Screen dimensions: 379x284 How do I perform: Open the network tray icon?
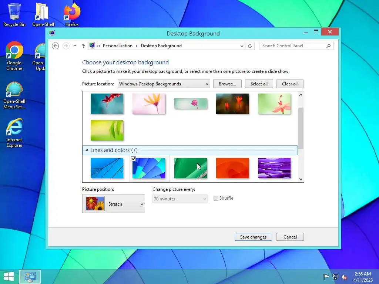click(335, 277)
